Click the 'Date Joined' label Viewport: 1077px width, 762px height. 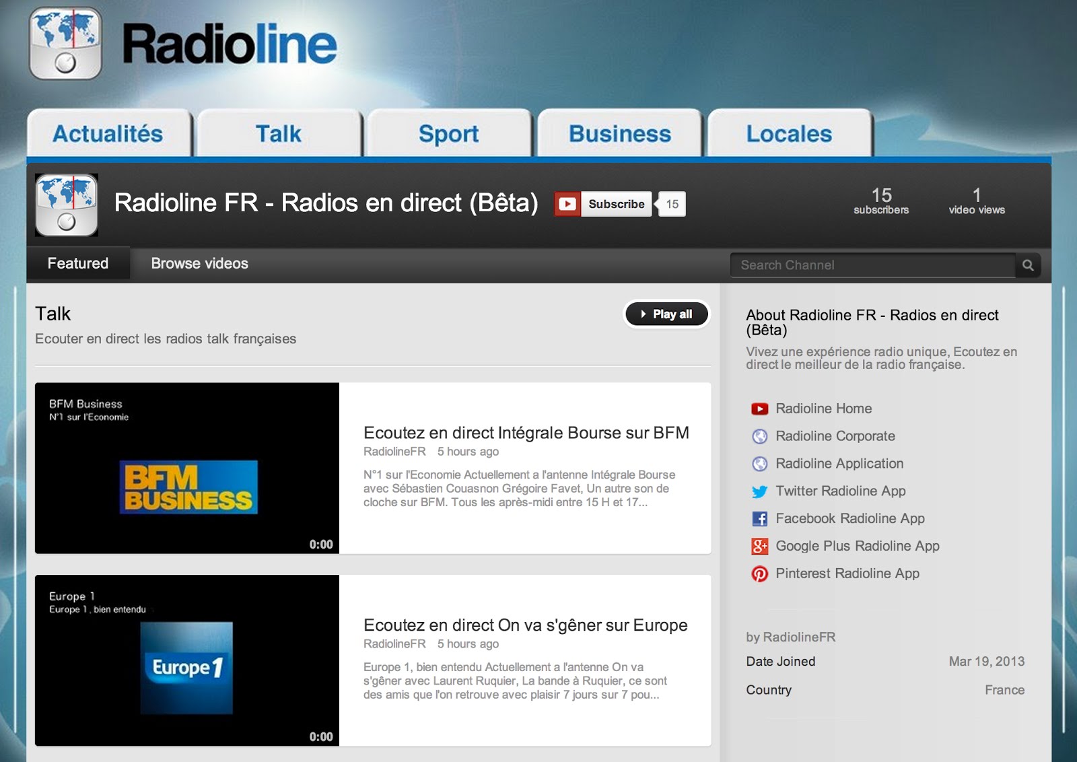pos(781,662)
